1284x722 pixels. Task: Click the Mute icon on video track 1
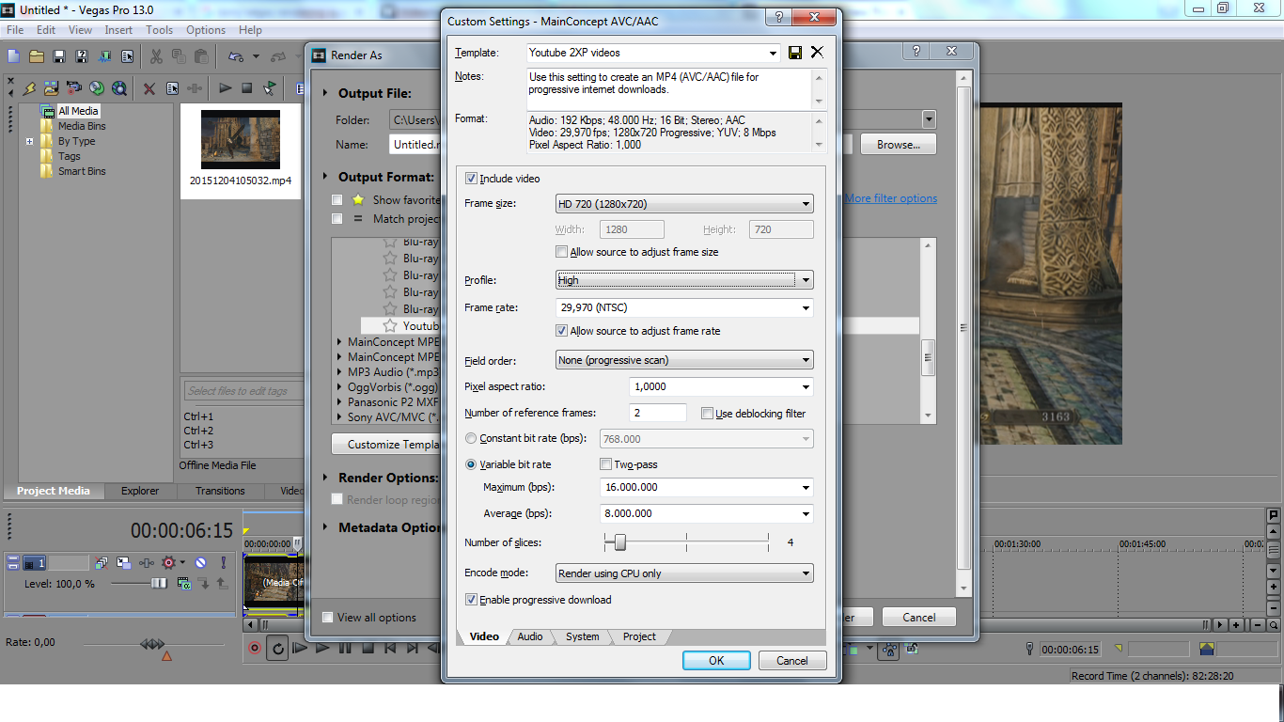pyautogui.click(x=200, y=562)
